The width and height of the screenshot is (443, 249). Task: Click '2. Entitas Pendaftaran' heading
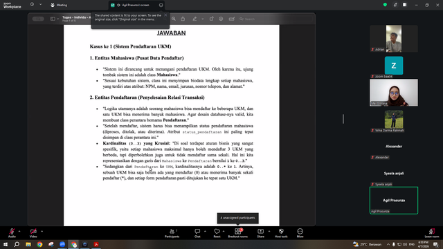tap(147, 98)
